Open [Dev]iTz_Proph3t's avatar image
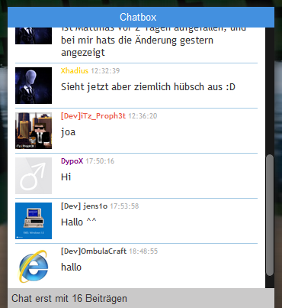 point(34,131)
